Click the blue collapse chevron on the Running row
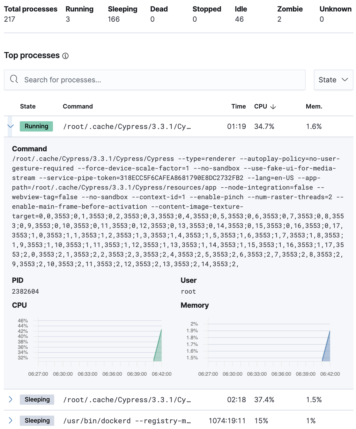 pos(11,126)
